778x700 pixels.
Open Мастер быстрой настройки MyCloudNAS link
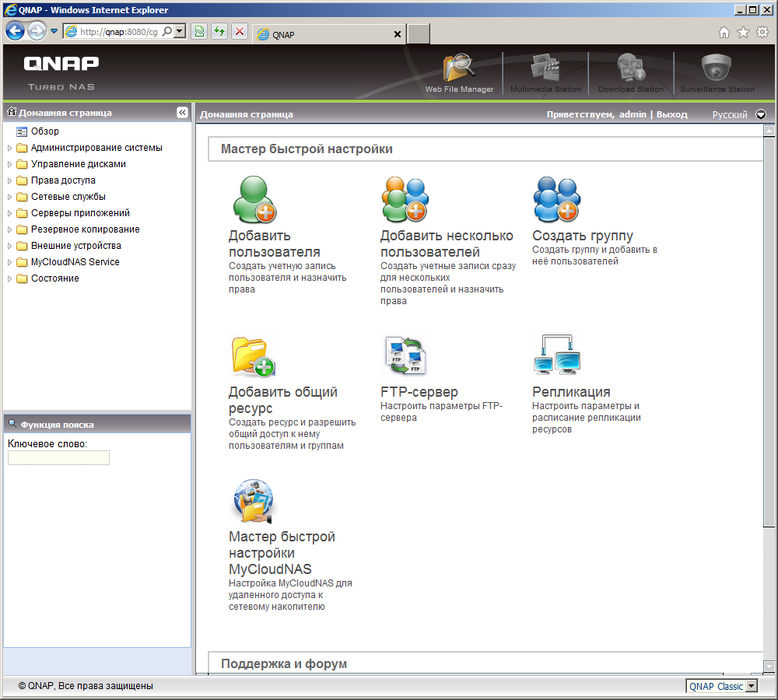tap(282, 553)
